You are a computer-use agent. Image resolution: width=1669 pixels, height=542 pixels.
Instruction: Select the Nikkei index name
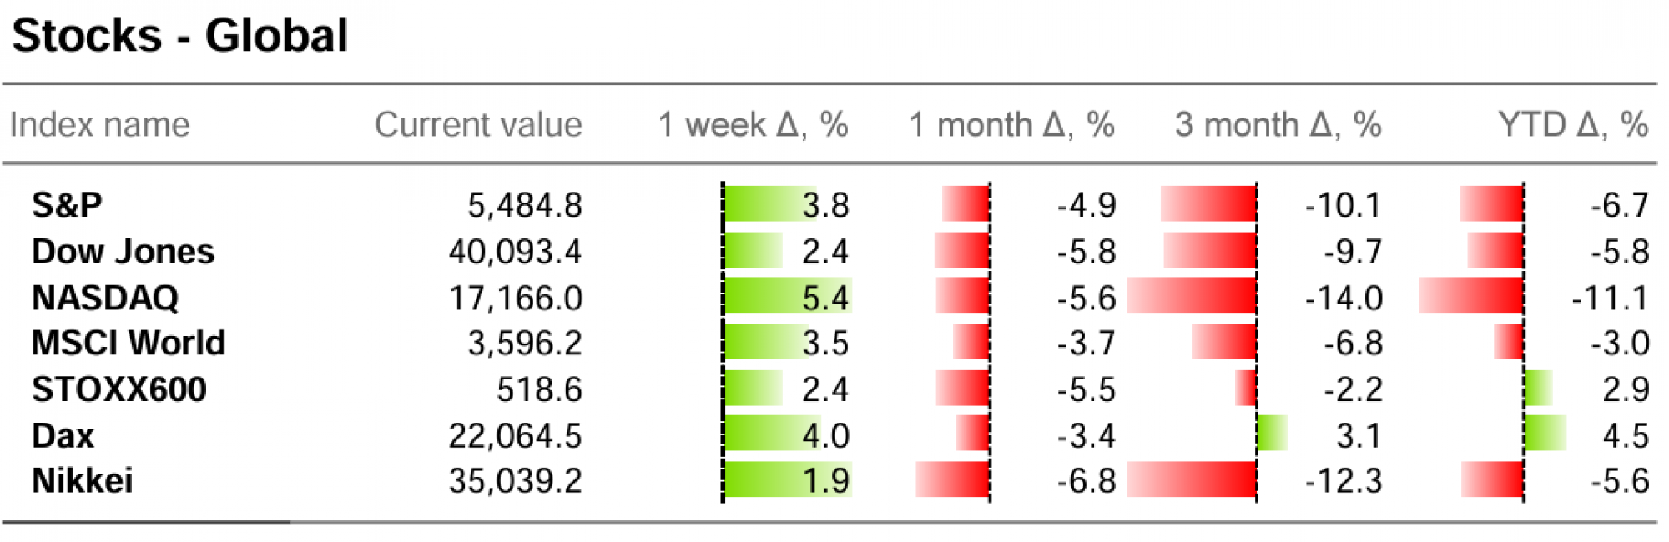pyautogui.click(x=82, y=481)
